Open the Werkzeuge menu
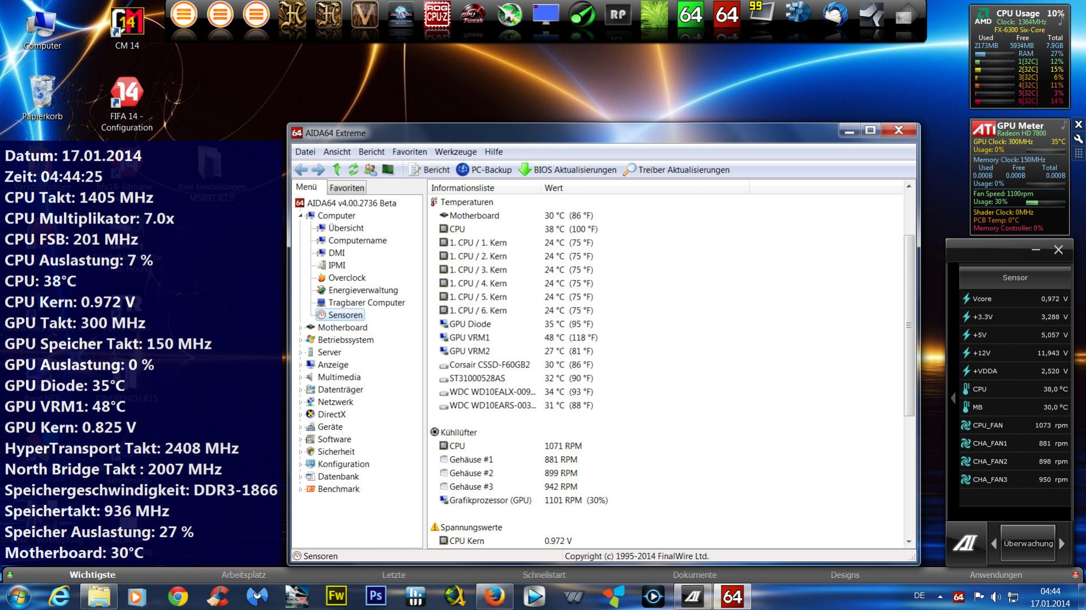The height and width of the screenshot is (610, 1086). coord(456,152)
